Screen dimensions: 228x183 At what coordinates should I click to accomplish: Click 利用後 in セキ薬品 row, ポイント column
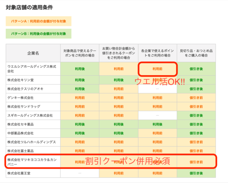point(158,124)
